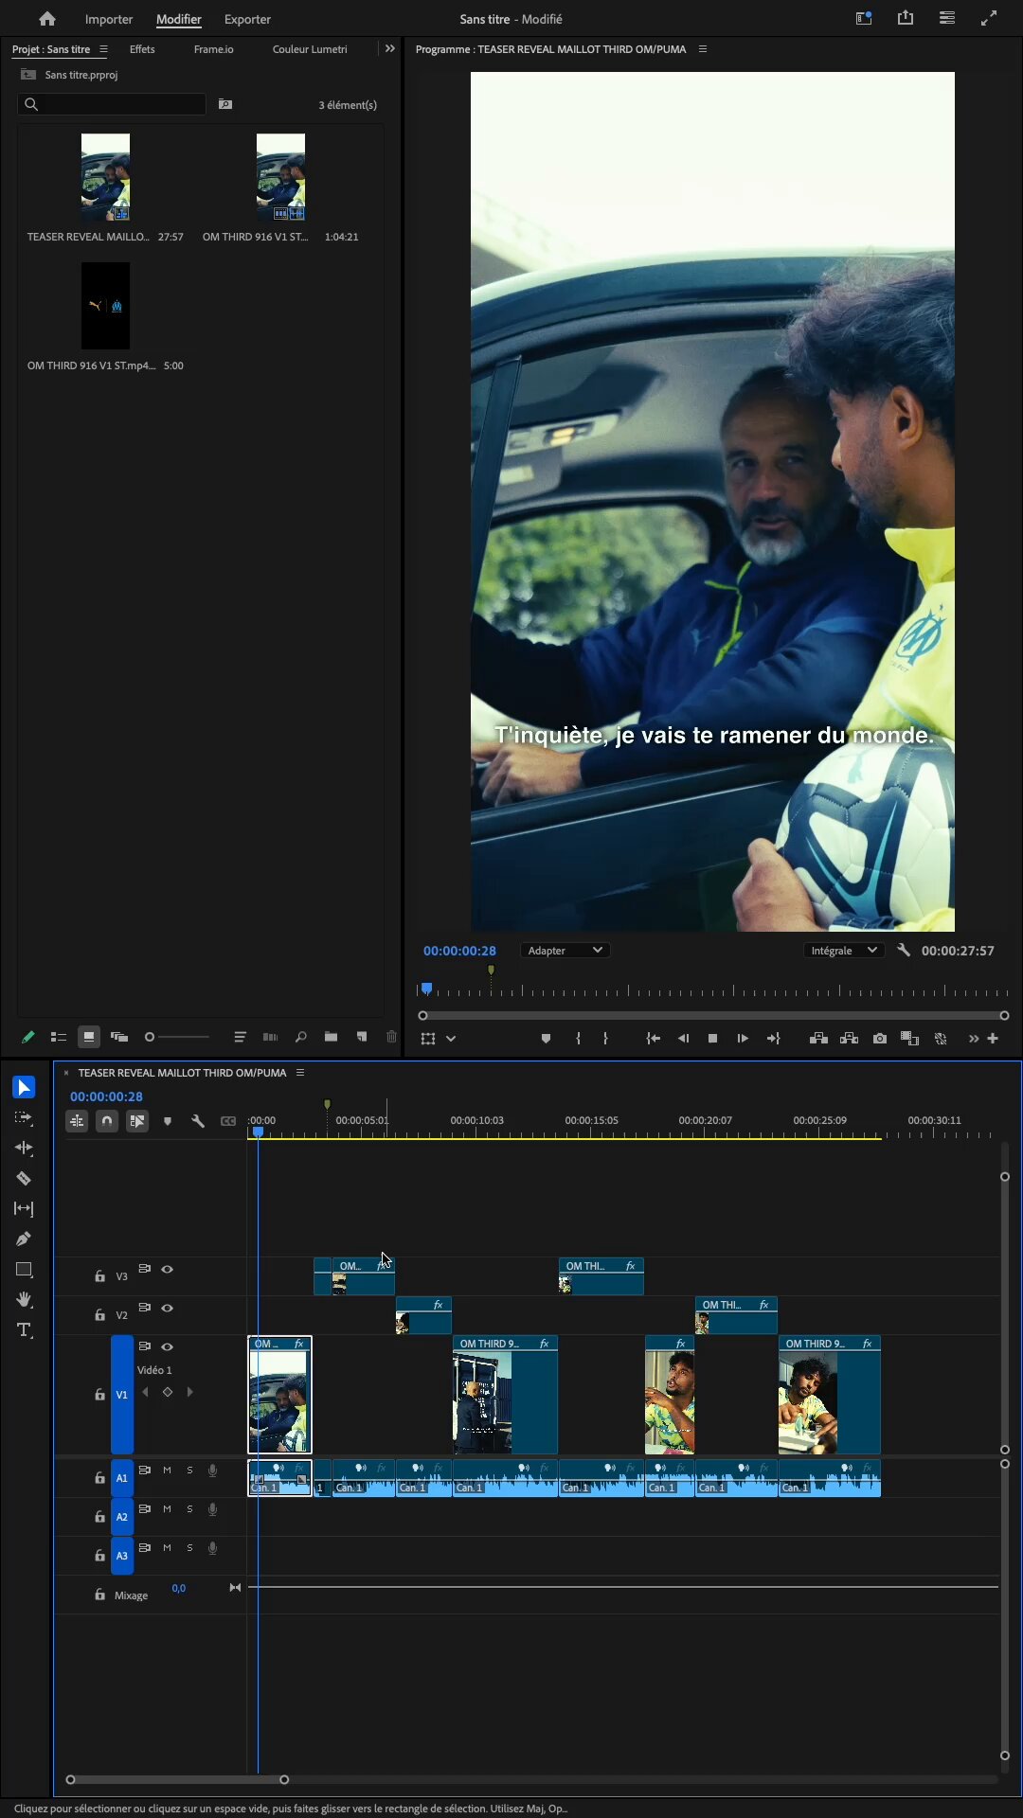Click the project search input field

click(112, 104)
